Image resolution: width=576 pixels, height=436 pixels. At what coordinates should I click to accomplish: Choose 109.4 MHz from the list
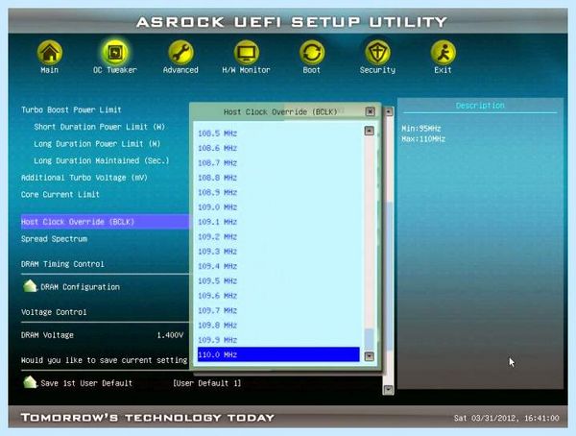(x=218, y=266)
